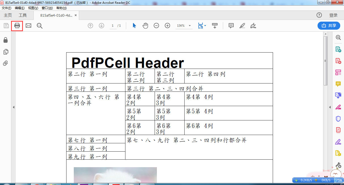Enable Reading Mode from the toolbar
The image size is (344, 185).
click(x=215, y=25)
